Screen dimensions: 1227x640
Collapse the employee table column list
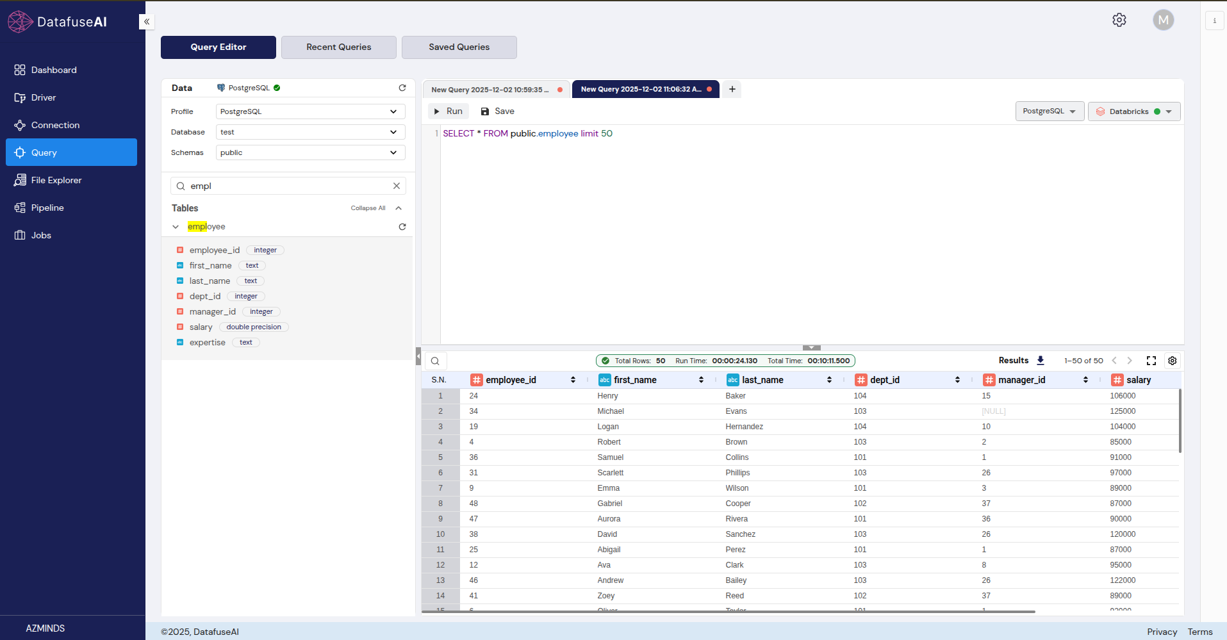click(175, 226)
